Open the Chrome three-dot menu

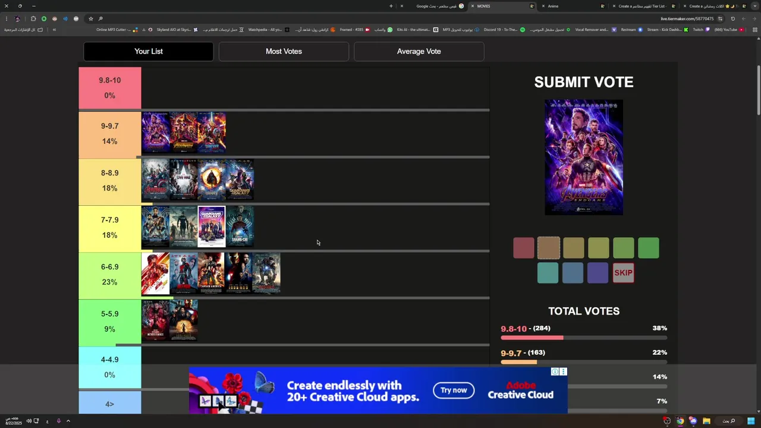(7, 18)
